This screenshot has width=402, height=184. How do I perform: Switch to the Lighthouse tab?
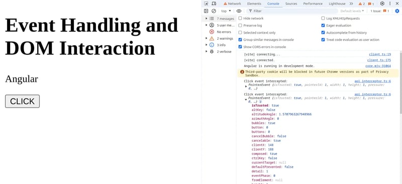point(337,4)
